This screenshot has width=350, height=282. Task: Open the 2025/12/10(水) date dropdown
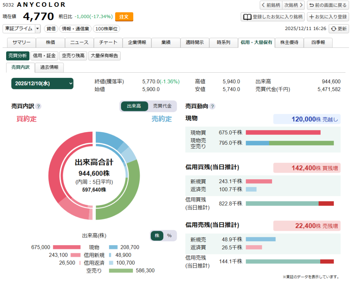click(x=42, y=83)
